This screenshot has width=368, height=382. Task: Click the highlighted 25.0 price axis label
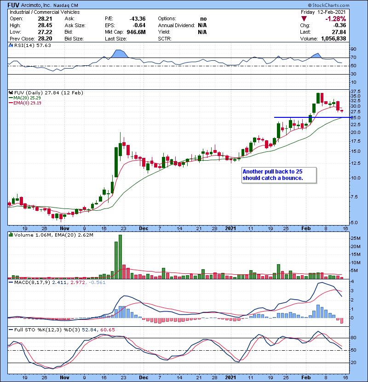[355, 117]
